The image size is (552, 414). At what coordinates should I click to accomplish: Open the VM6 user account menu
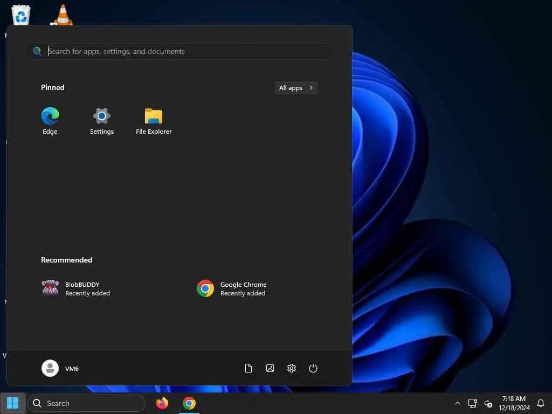coord(60,368)
